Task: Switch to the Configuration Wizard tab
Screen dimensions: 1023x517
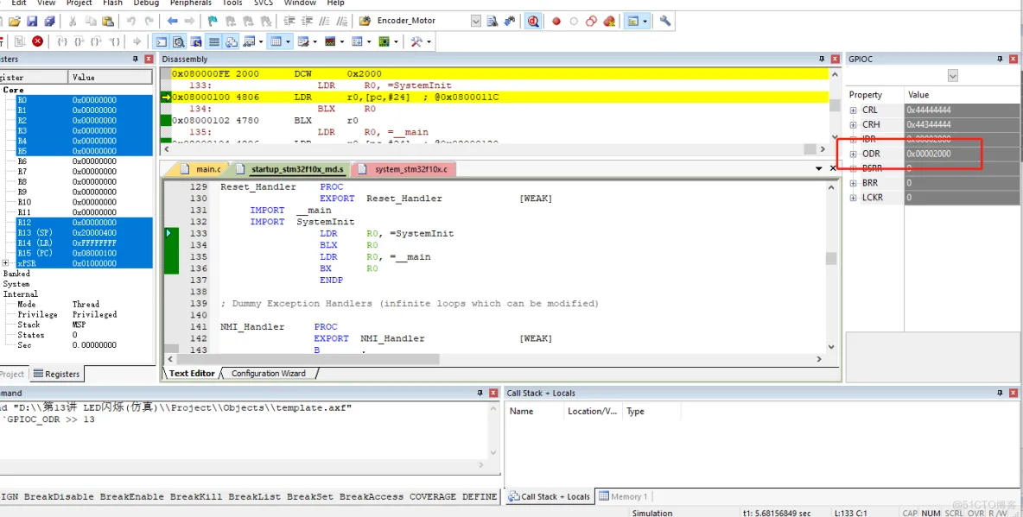Action: pyautogui.click(x=268, y=374)
